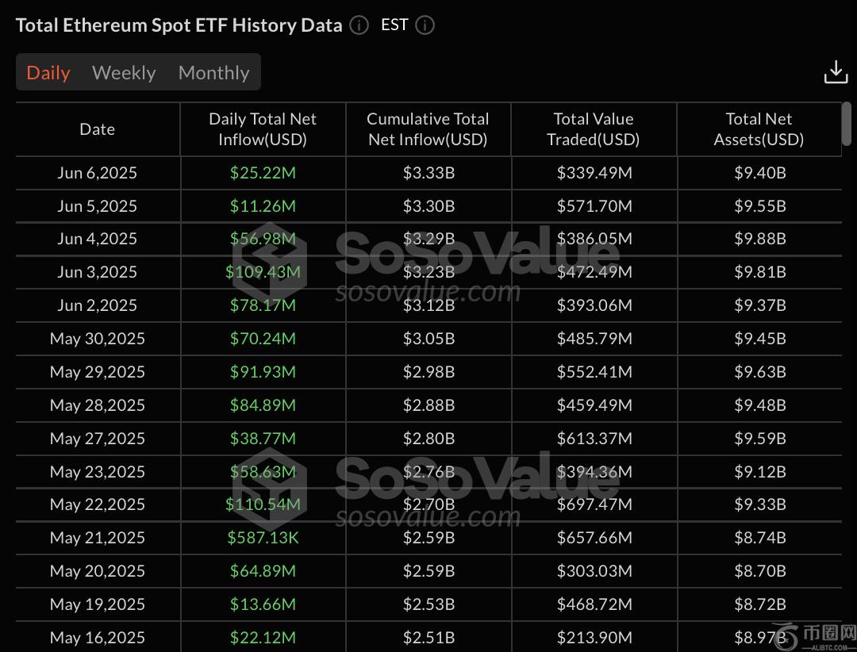
Task: Select the Jun 6,2025 date cell
Action: click(x=98, y=173)
